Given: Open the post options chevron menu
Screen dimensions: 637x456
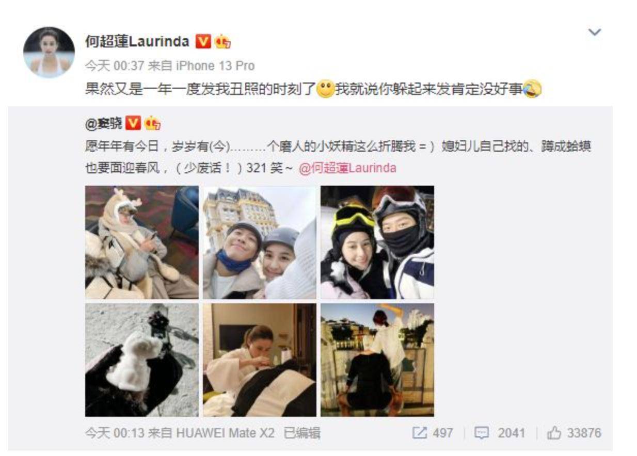Looking at the screenshot, I should coord(595,32).
